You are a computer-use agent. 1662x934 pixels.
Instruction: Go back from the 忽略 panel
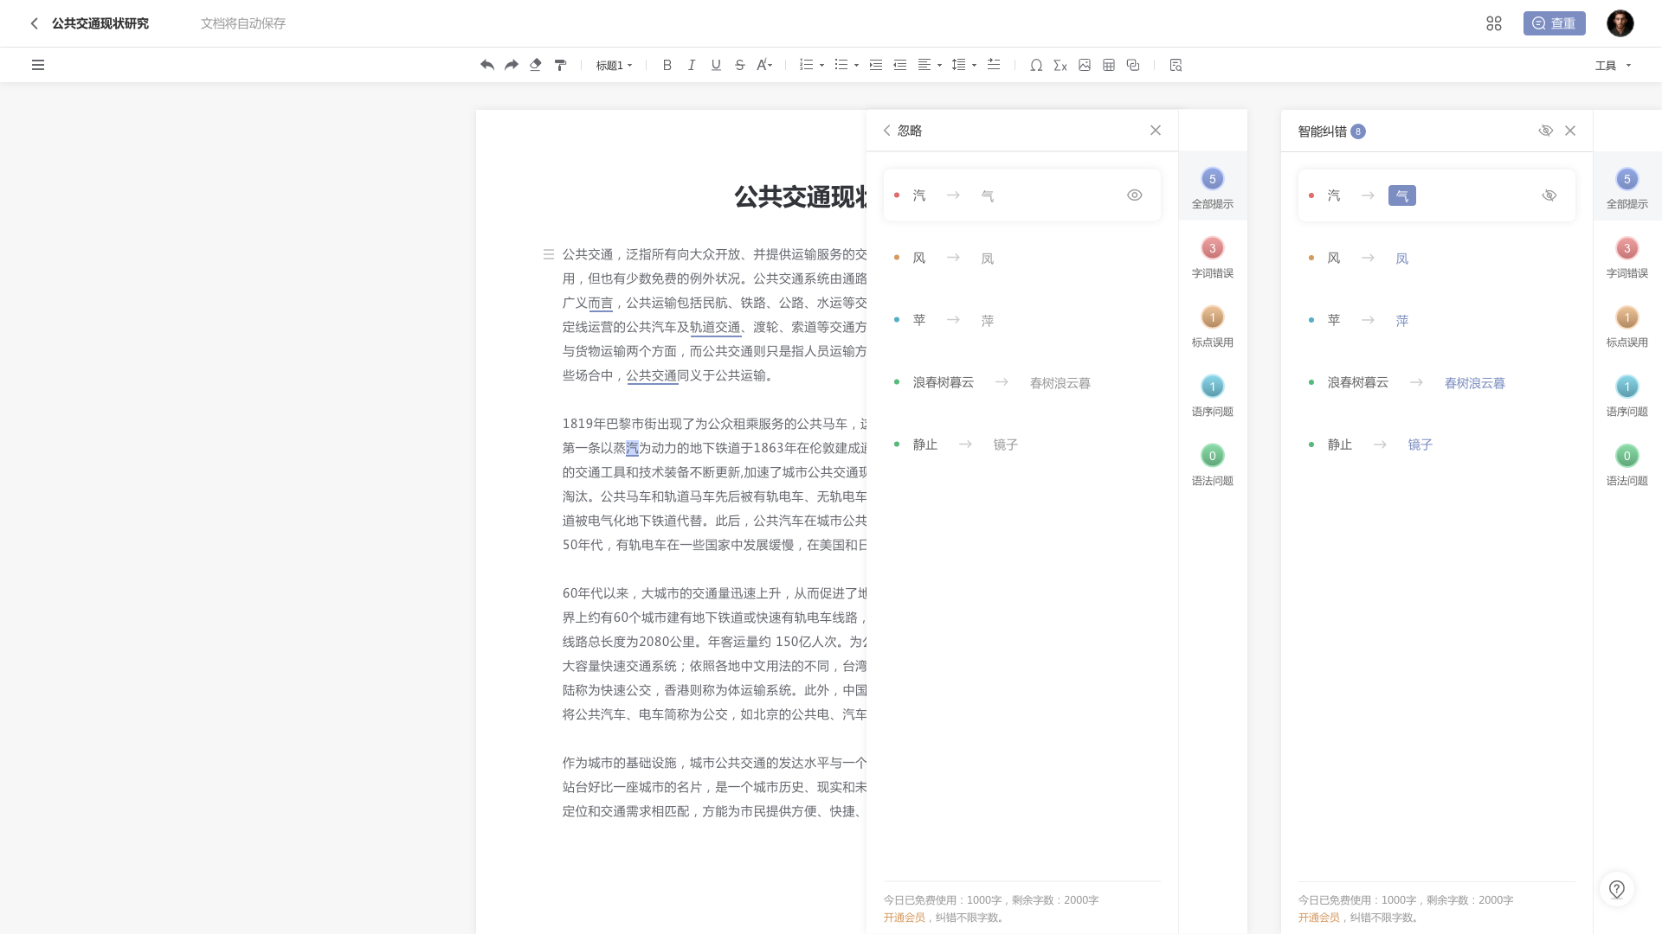[886, 131]
